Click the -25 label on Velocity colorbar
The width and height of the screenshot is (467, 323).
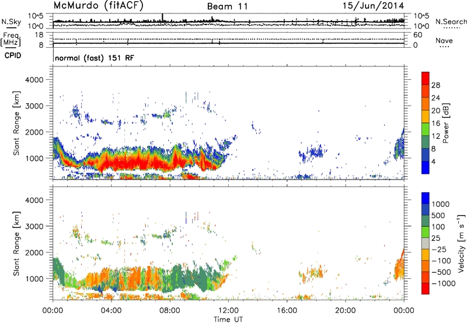[x=440, y=250]
